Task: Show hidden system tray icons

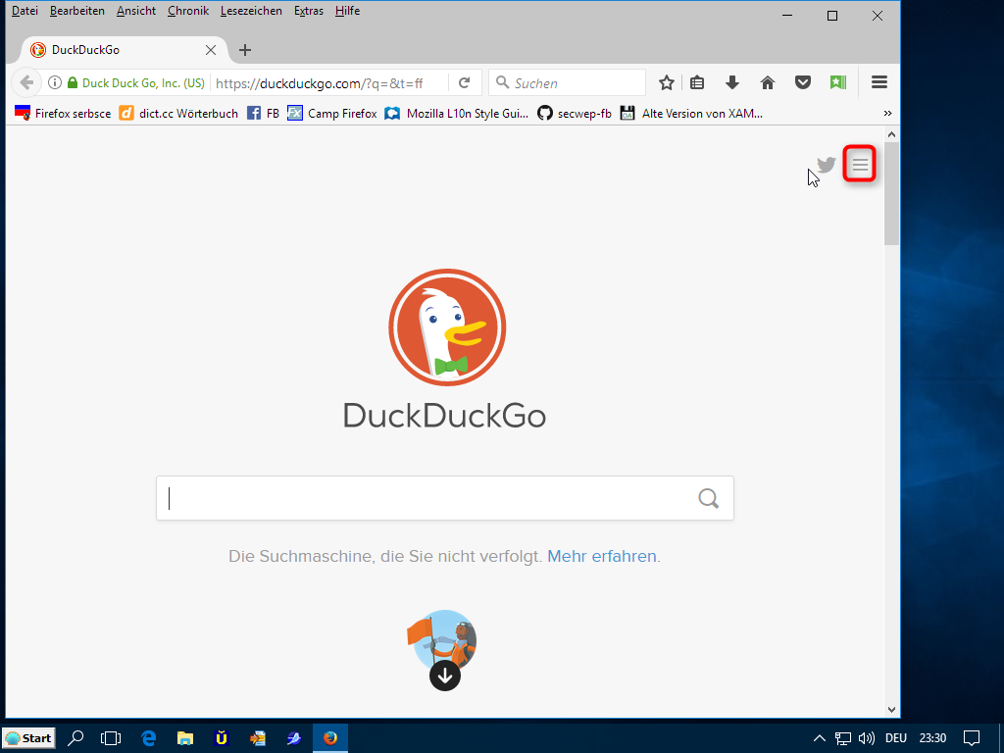Action: [819, 738]
